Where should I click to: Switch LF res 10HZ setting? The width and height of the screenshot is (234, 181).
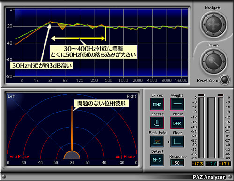pos(157,104)
